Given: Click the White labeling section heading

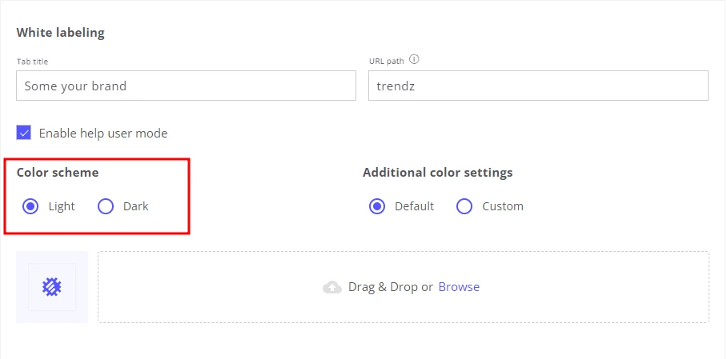Looking at the screenshot, I should pos(60,33).
